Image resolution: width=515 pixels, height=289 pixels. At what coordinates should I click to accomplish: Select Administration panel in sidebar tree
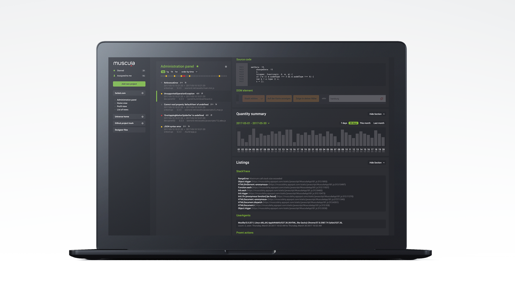click(x=127, y=100)
